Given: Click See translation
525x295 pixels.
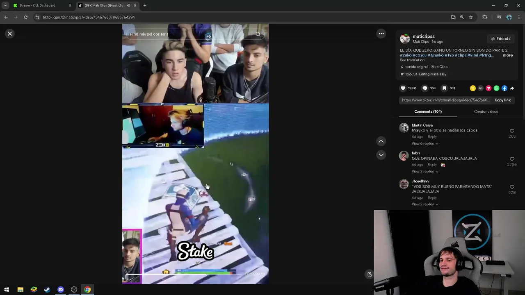Looking at the screenshot, I should [x=412, y=60].
